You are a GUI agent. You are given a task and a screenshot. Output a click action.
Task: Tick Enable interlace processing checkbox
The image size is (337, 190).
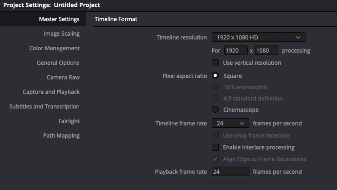[215, 147]
